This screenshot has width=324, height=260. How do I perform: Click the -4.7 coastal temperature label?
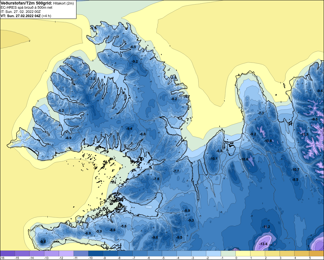point(187,97)
